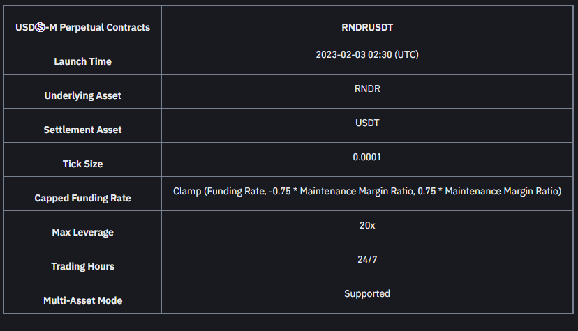
Task: Select the RNDRUSDT contract header
Action: (x=367, y=28)
